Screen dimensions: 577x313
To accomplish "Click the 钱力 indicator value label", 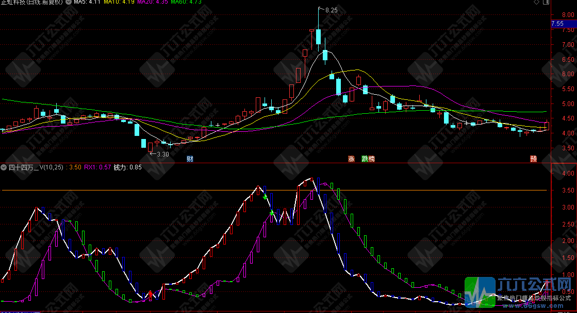I will tap(127, 167).
